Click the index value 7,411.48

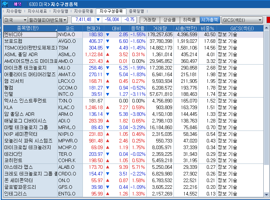pos(83,19)
